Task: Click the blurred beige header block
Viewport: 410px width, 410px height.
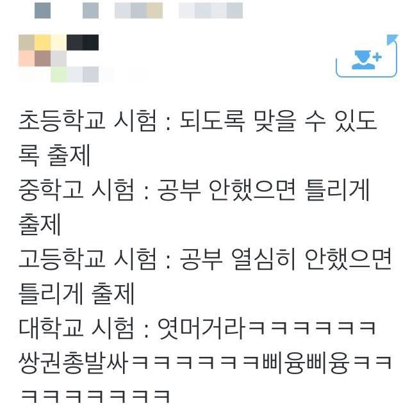Action: click(x=155, y=10)
